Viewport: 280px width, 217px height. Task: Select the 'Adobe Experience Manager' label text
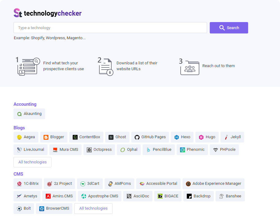click(217, 184)
